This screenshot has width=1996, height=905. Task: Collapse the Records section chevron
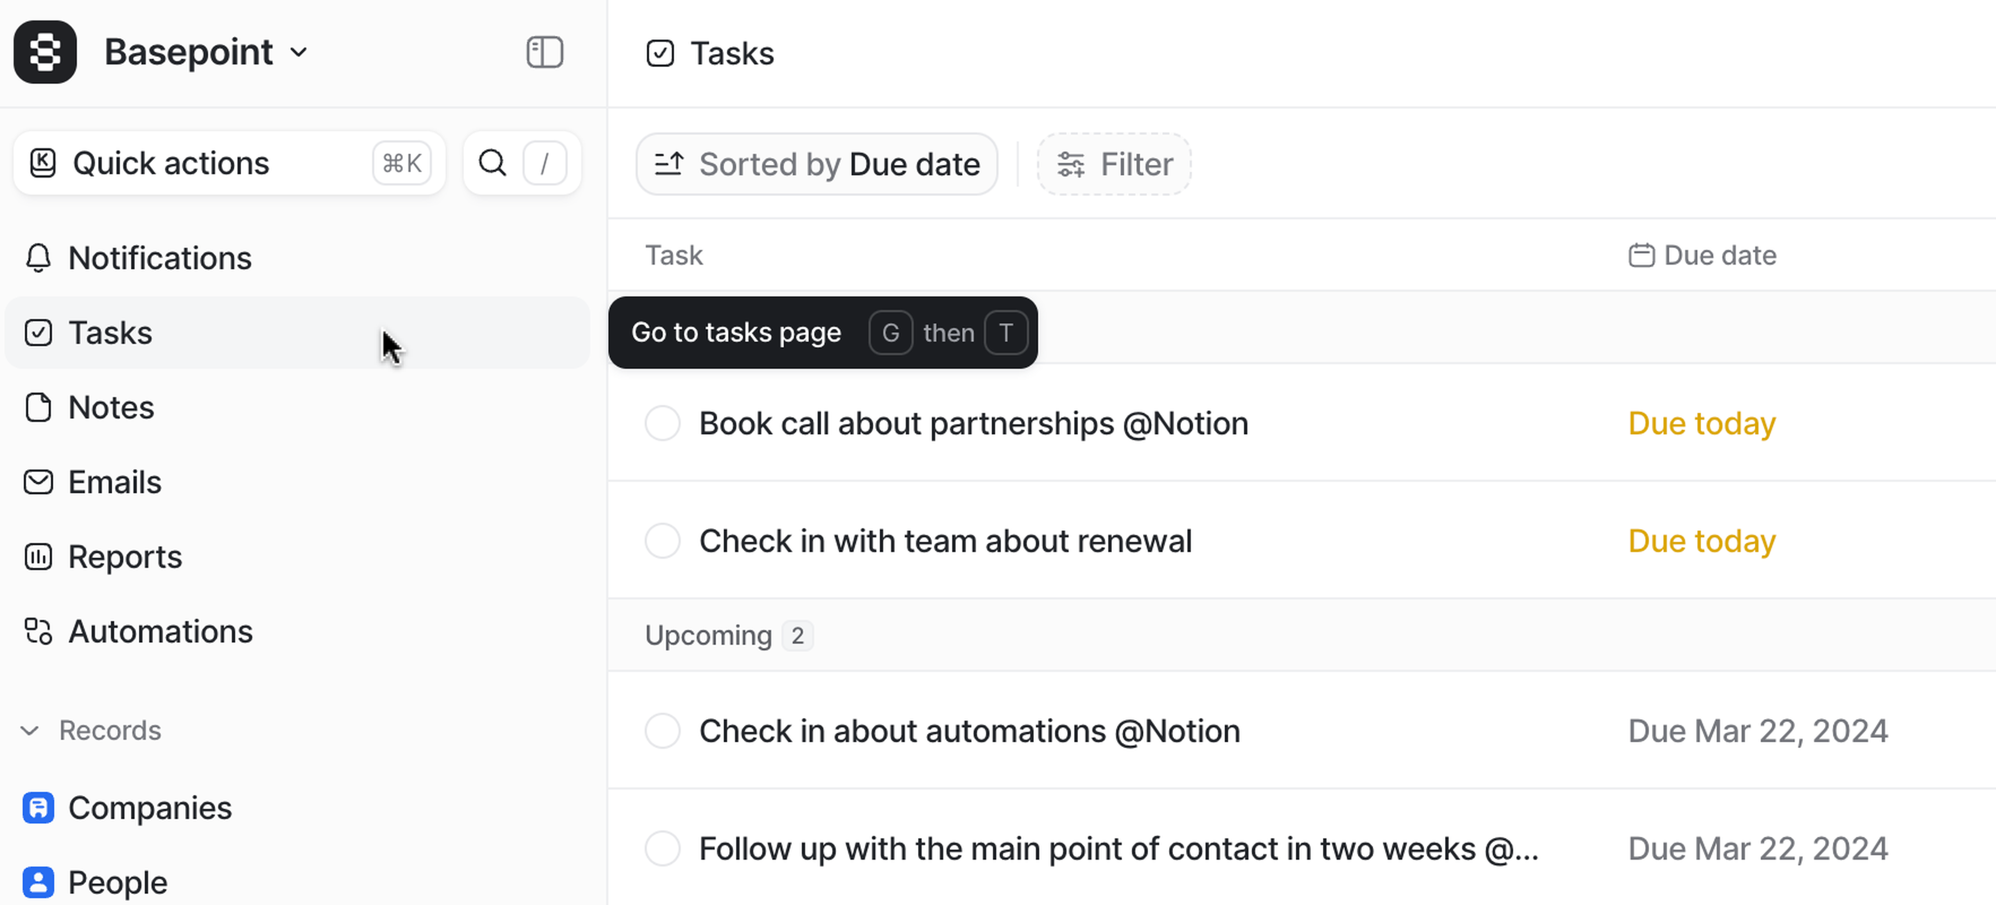[x=30, y=731]
